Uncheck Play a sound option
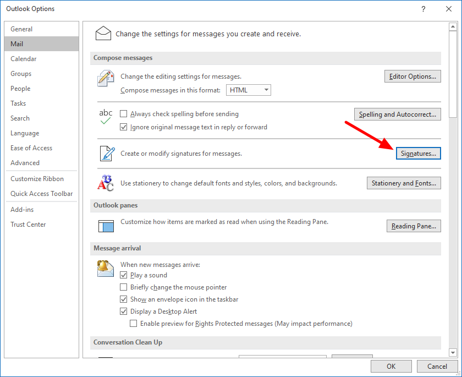Screen dimensions: 462x377 pyautogui.click(x=123, y=275)
